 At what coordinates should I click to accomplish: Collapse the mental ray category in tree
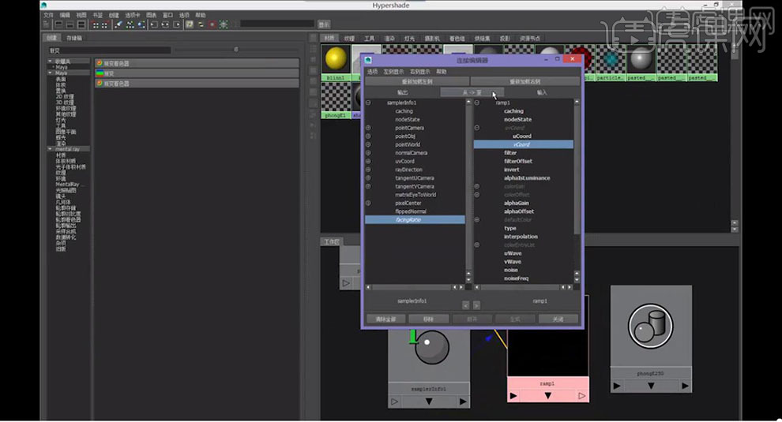(x=51, y=149)
